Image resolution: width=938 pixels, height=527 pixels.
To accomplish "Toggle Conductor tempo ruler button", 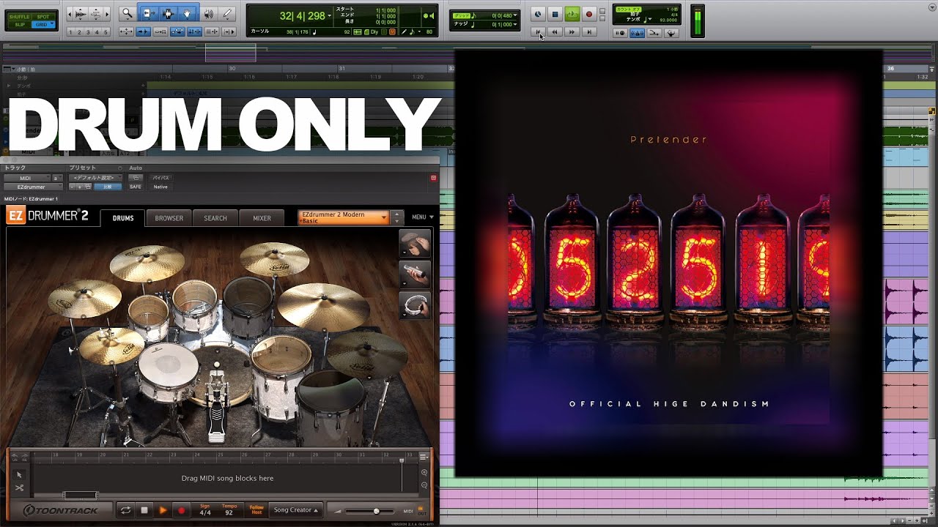I will pyautogui.click(x=671, y=33).
